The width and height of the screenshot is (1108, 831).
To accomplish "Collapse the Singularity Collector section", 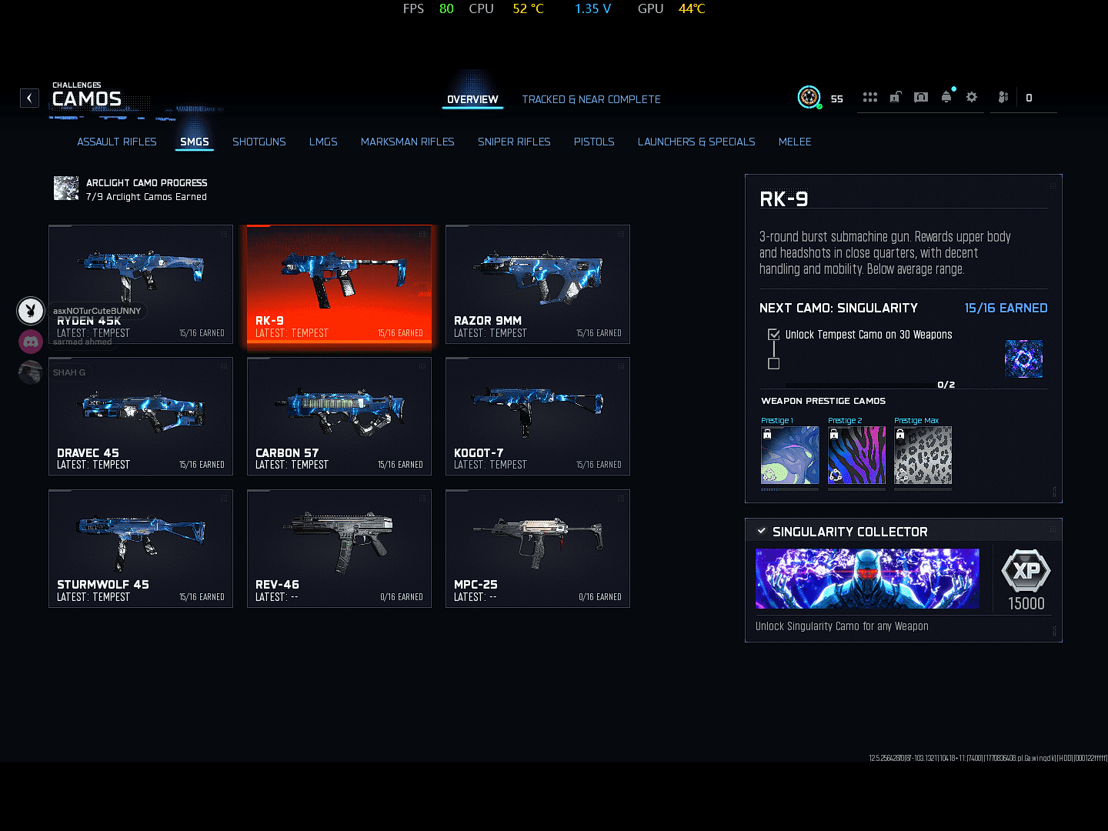I will tap(762, 530).
